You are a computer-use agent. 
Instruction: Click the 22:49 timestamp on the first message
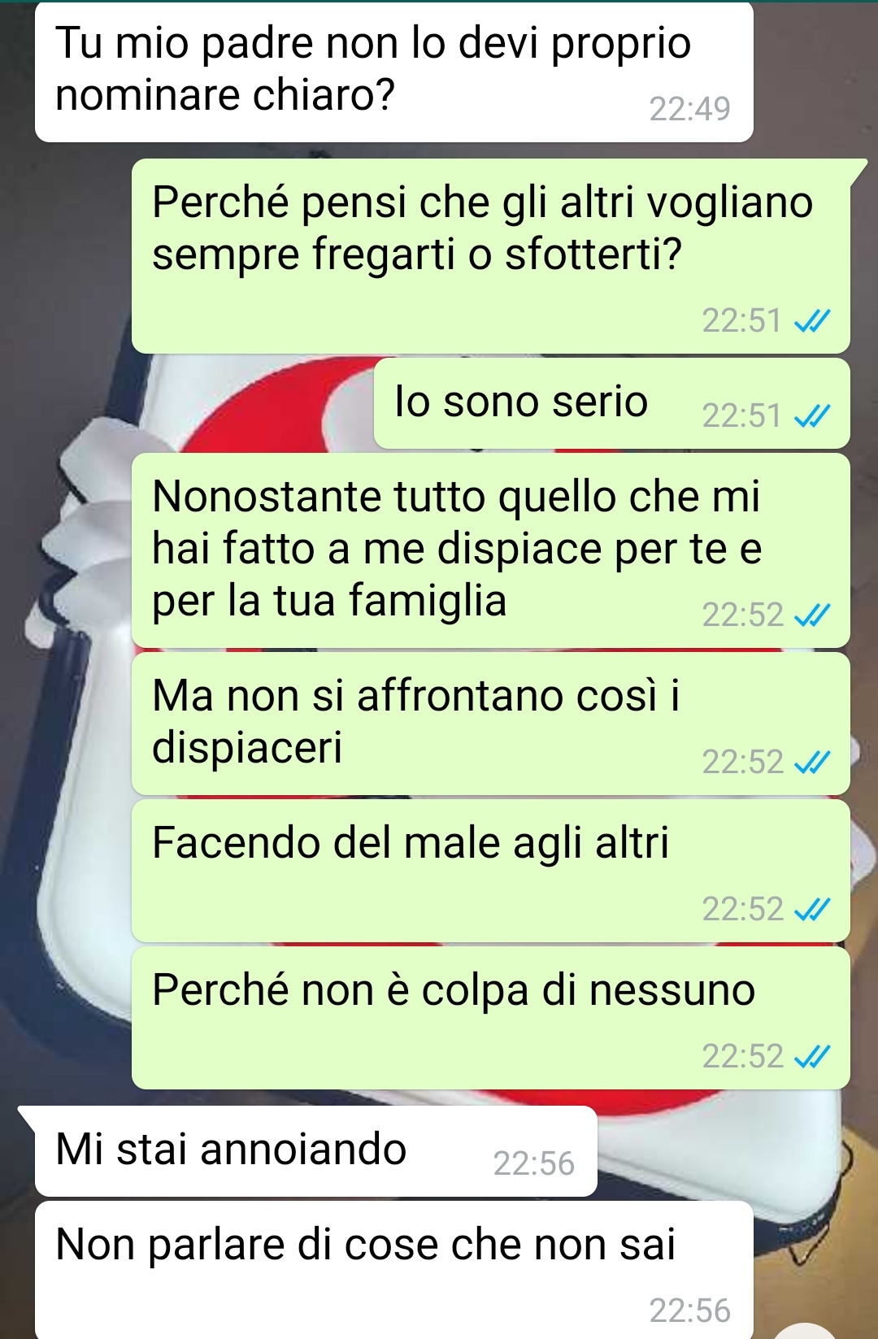(689, 109)
